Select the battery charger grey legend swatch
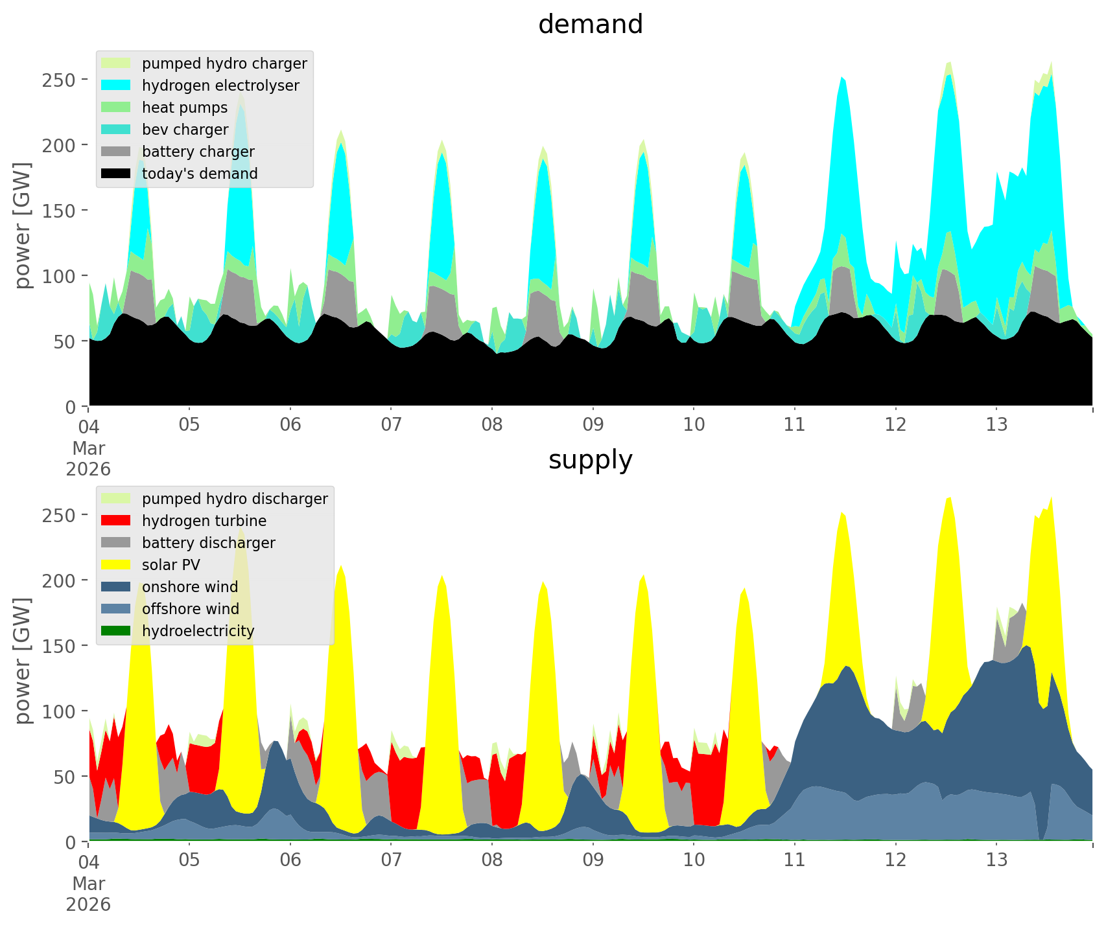 [x=116, y=152]
